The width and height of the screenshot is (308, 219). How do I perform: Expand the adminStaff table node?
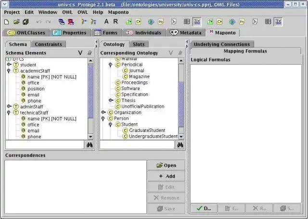click(9, 106)
